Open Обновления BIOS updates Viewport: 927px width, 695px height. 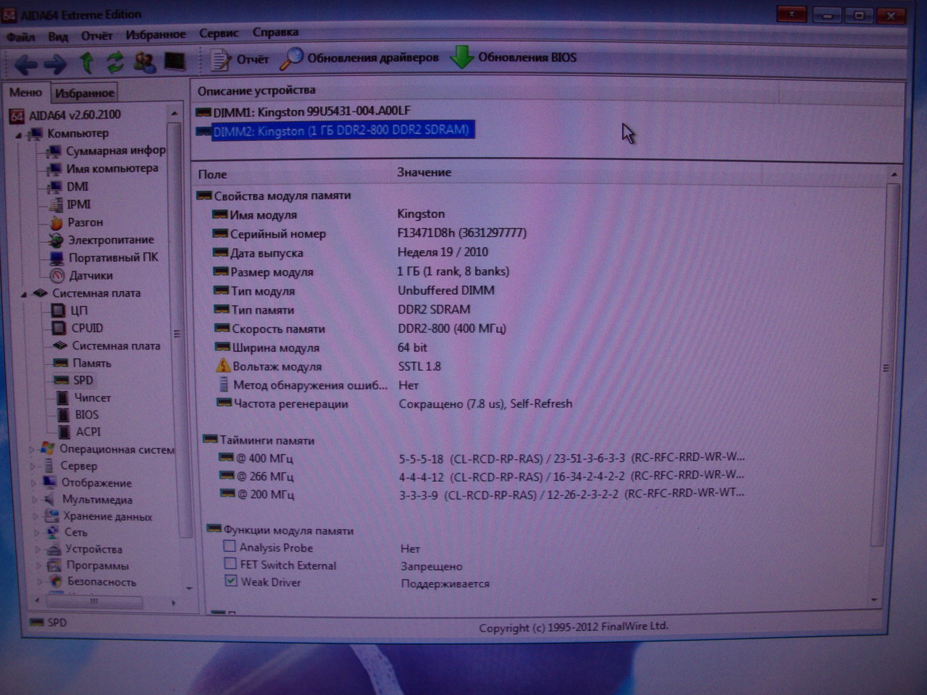click(x=514, y=57)
